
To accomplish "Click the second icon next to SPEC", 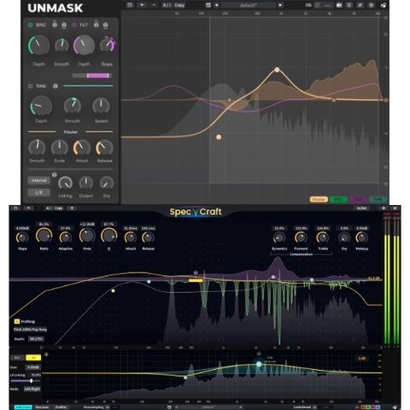I will pyautogui.click(x=64, y=25).
